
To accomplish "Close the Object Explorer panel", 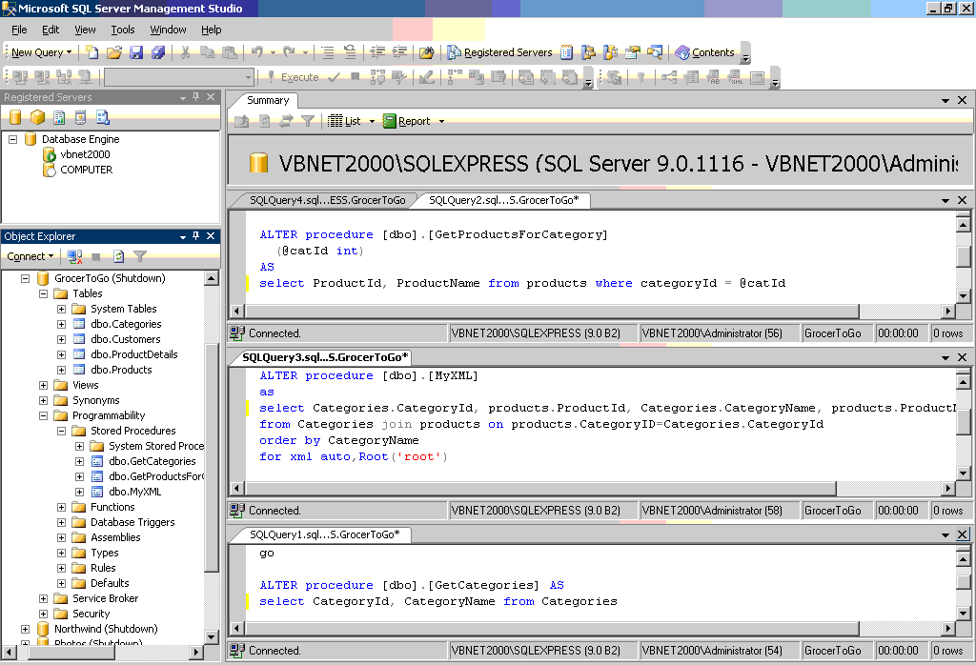I will [211, 236].
